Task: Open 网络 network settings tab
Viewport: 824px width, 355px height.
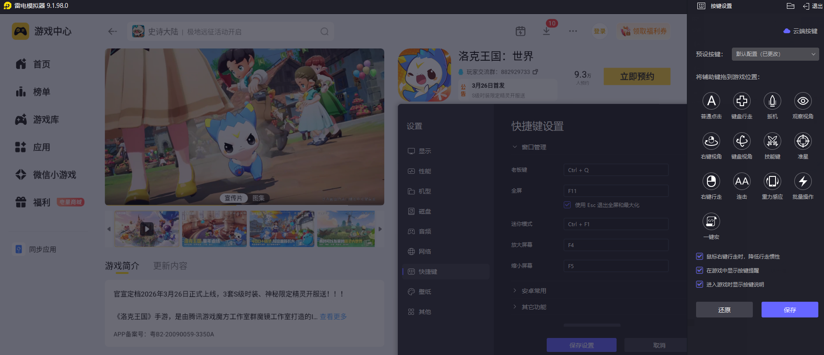Action: pos(445,252)
